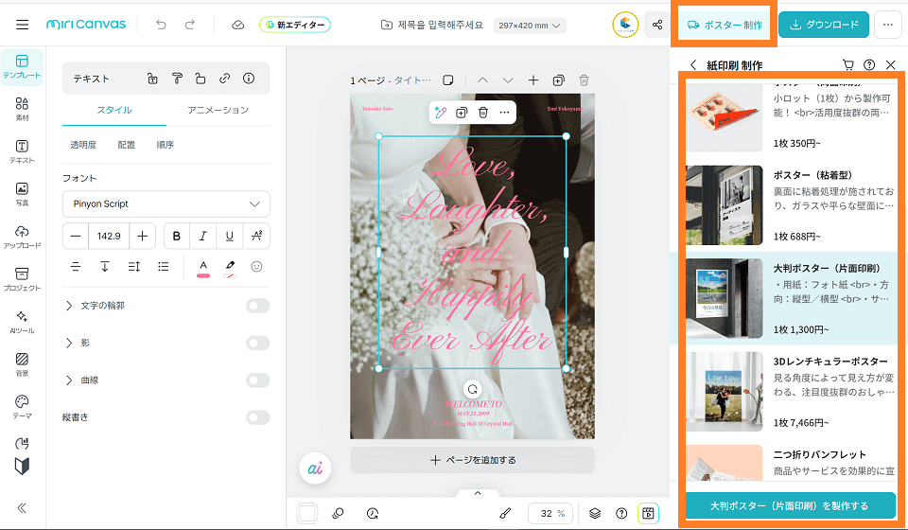Viewport: 908px width, 530px height.
Task: Switch to the アニメーション tab
Action: (x=218, y=110)
